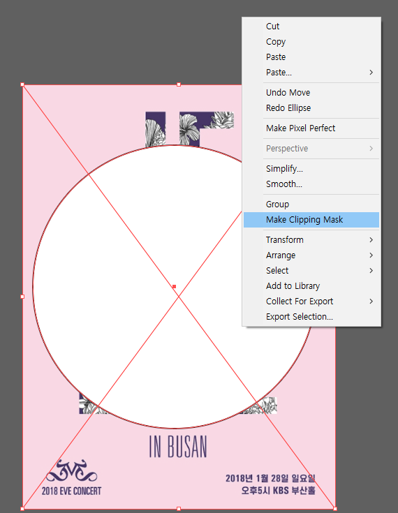Open the Select submenu

click(311, 271)
